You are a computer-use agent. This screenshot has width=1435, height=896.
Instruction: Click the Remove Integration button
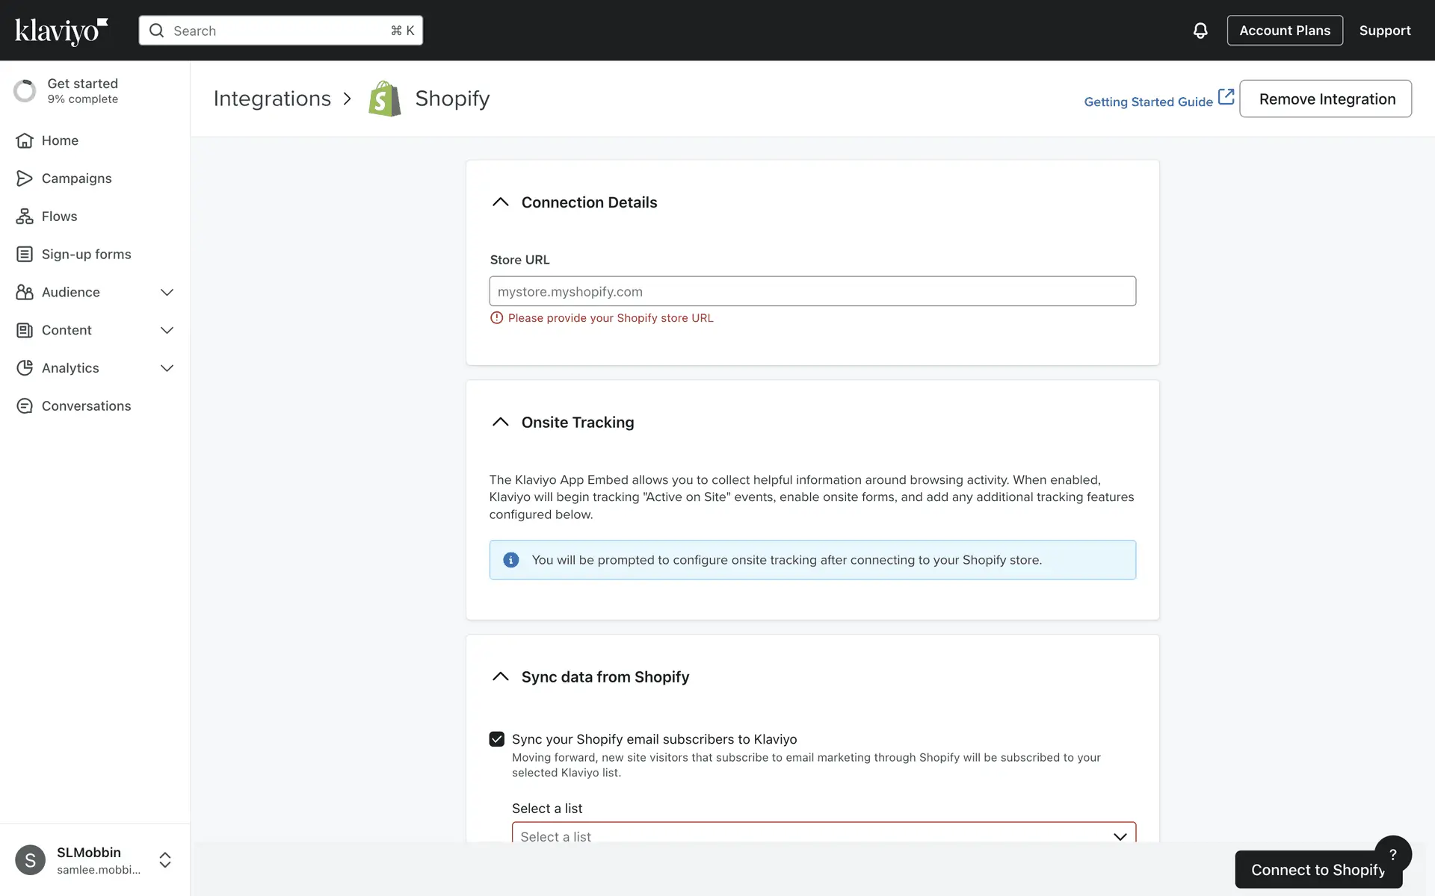[1325, 99]
